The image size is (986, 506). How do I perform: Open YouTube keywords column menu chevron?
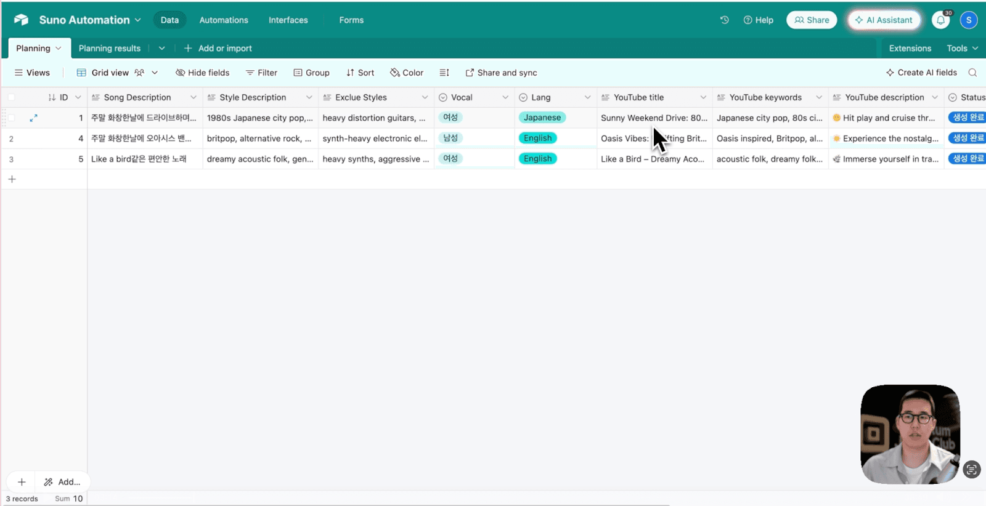pos(819,97)
